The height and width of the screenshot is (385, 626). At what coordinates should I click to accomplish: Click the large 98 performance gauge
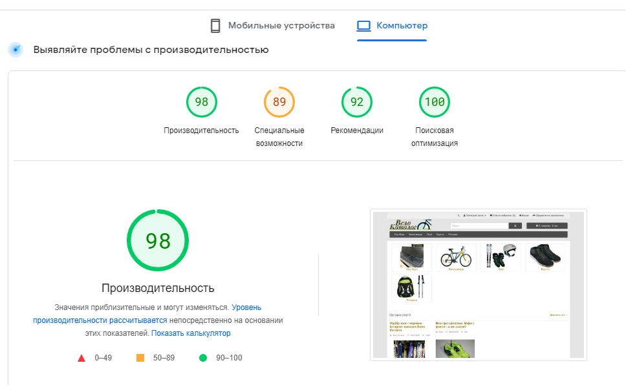[x=158, y=240]
